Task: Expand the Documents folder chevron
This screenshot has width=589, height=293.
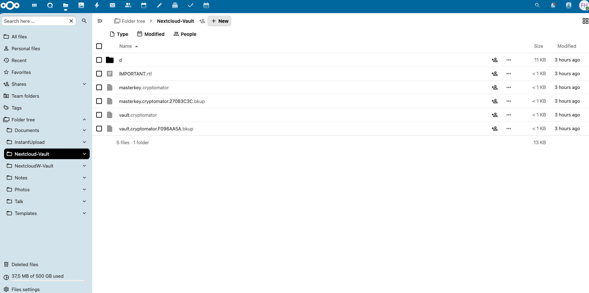Action: click(84, 130)
